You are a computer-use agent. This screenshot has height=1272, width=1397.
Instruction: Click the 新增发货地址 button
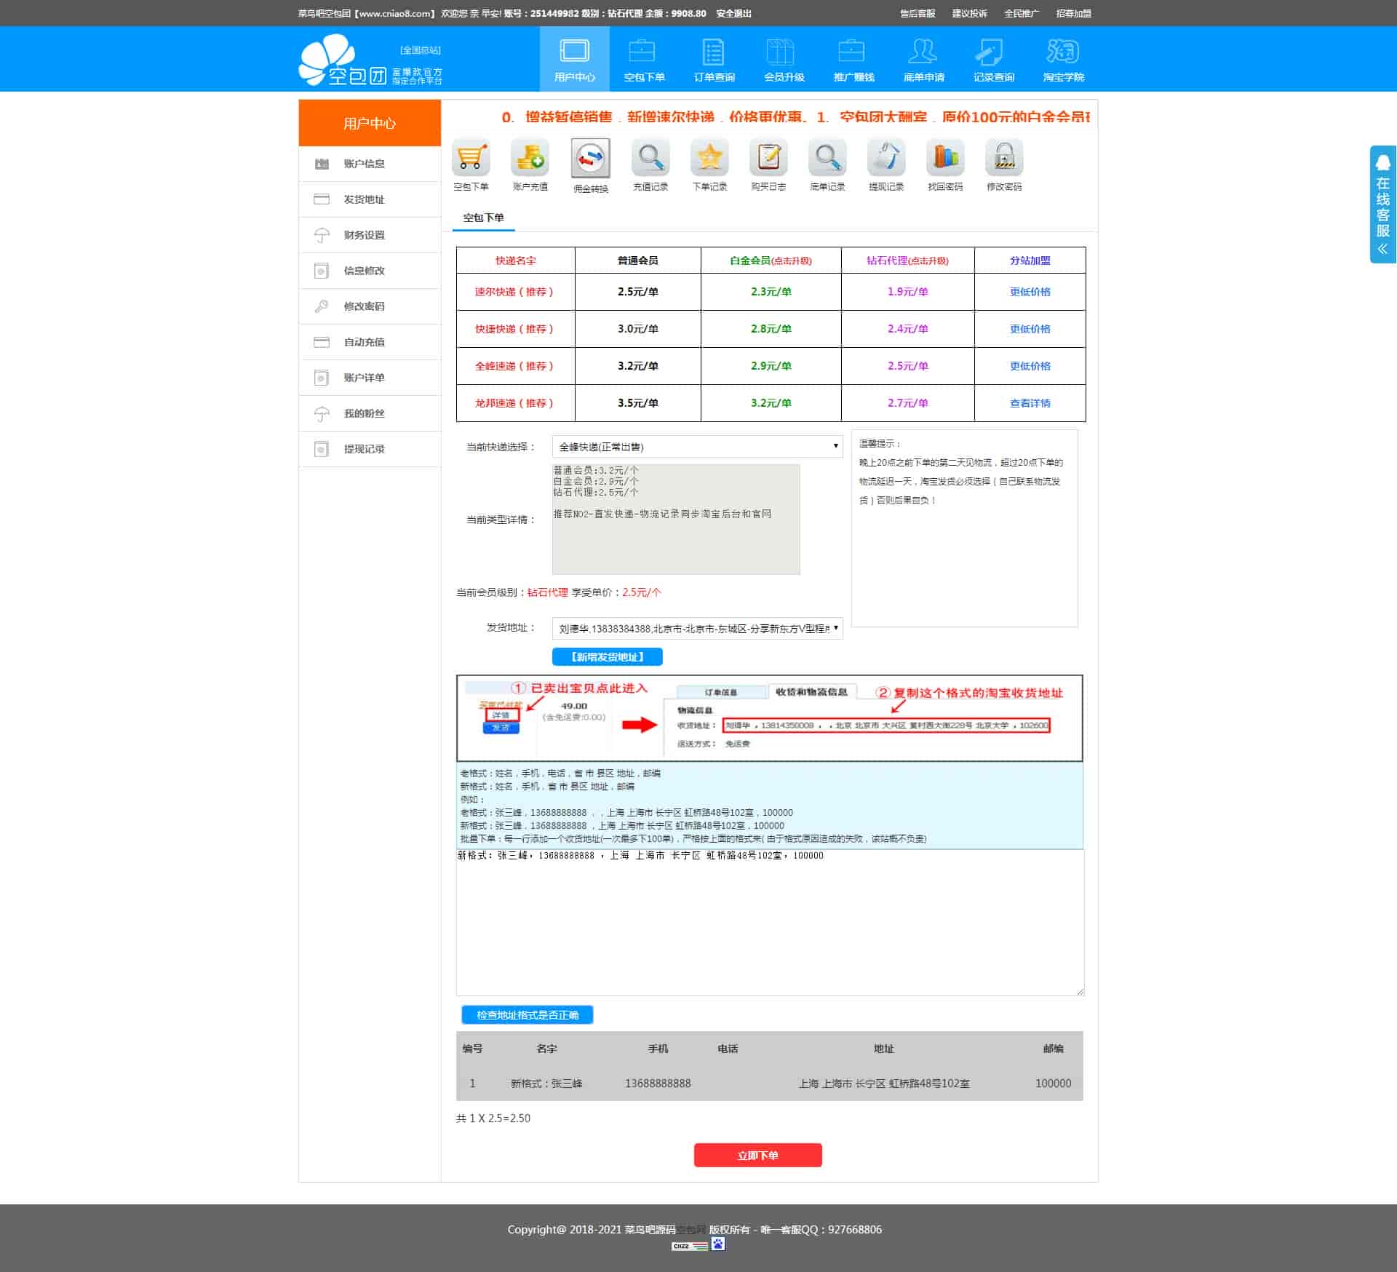(x=607, y=656)
